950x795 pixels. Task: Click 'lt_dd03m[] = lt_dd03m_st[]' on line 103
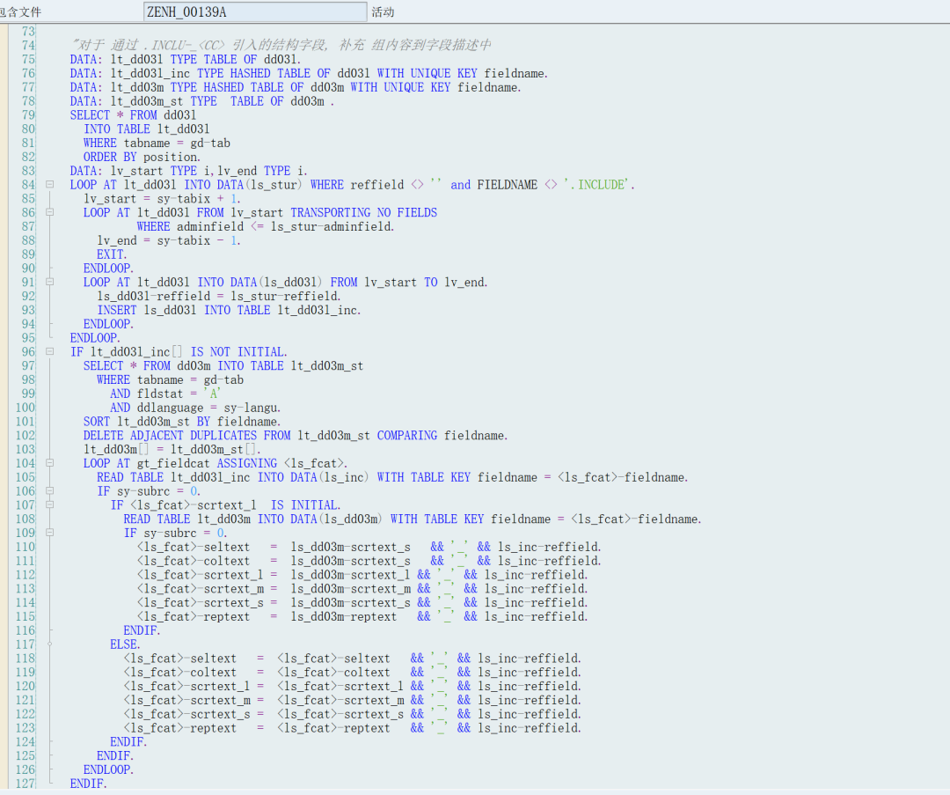(172, 450)
